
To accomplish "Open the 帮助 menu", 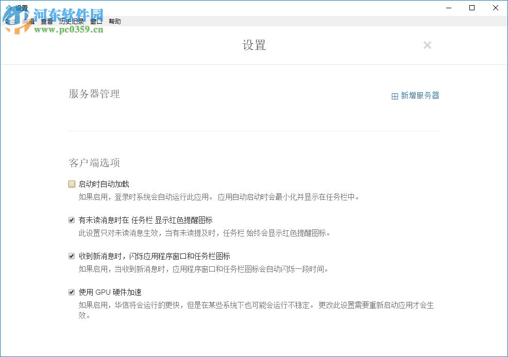I will (115, 21).
